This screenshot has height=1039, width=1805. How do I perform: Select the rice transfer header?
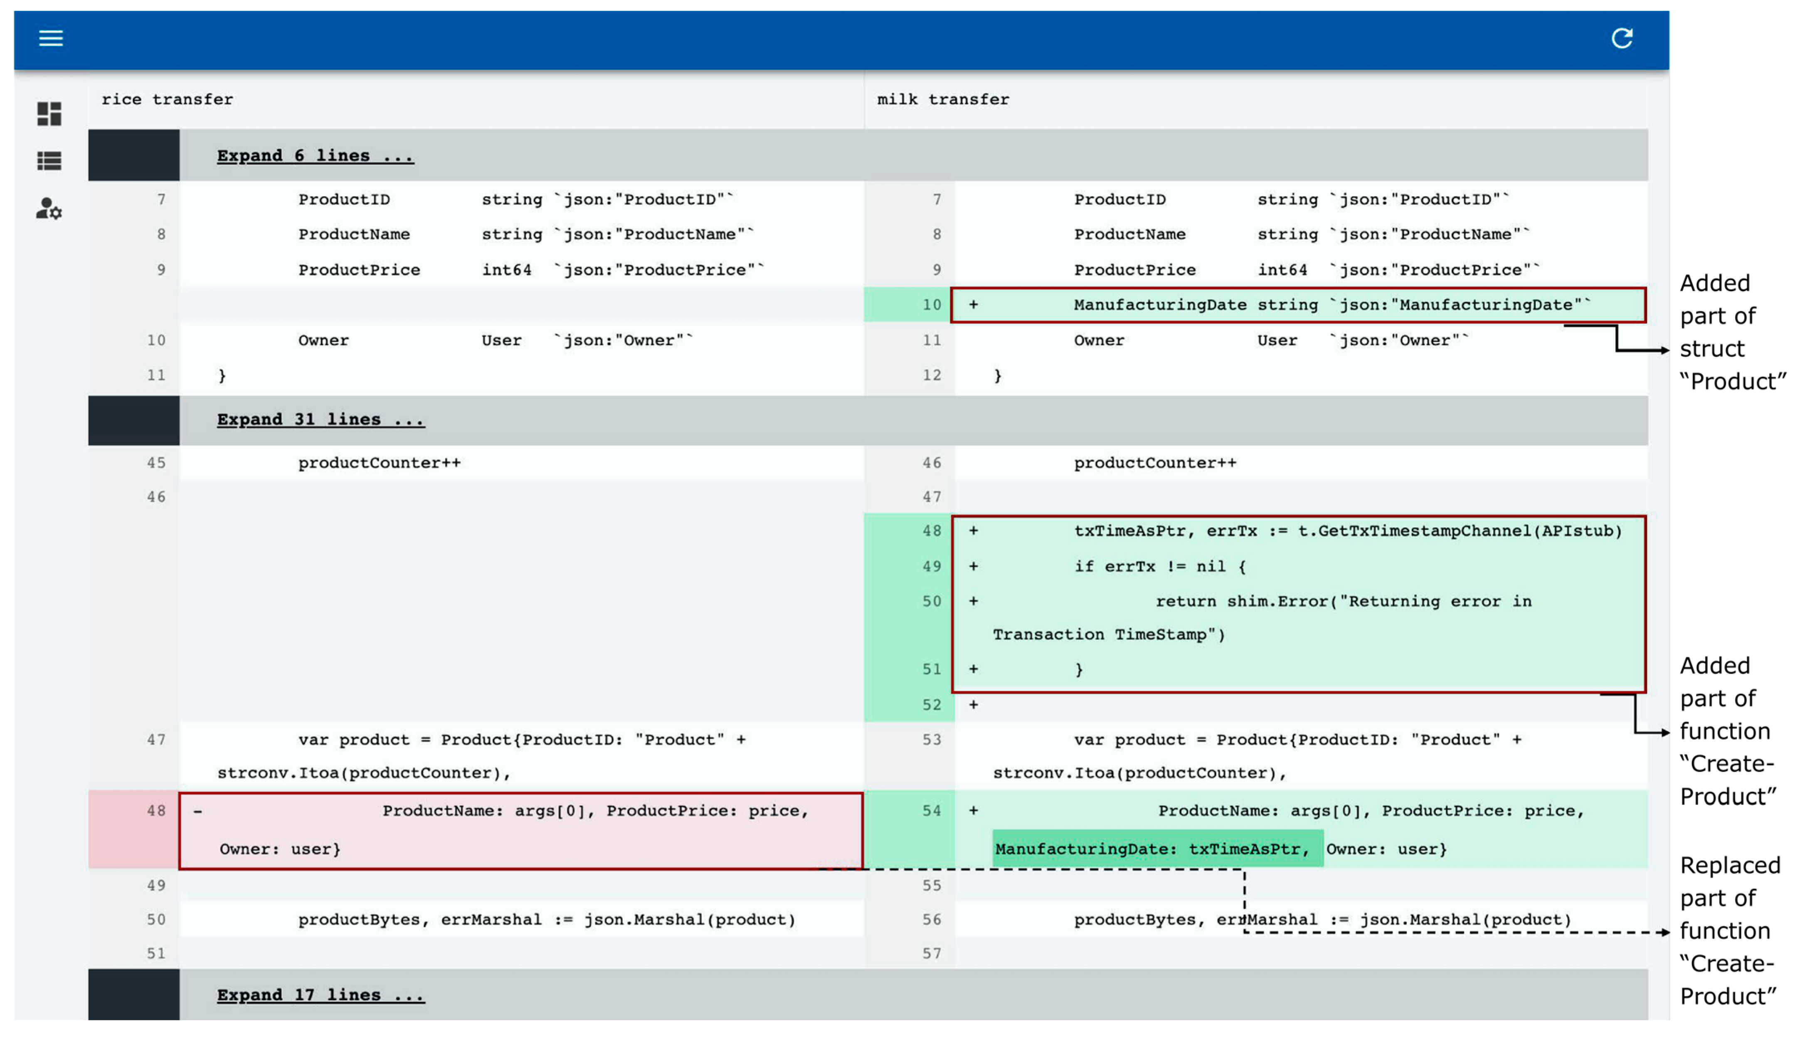coord(167,99)
